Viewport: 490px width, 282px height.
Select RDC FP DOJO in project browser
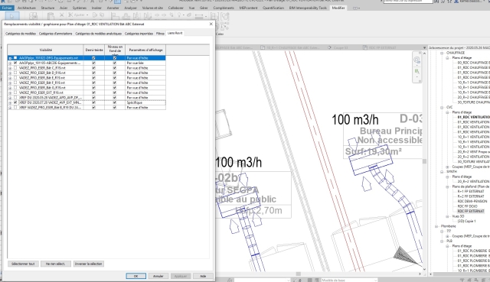468,206
